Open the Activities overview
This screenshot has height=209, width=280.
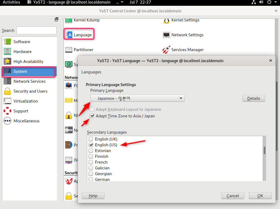click(12, 2)
